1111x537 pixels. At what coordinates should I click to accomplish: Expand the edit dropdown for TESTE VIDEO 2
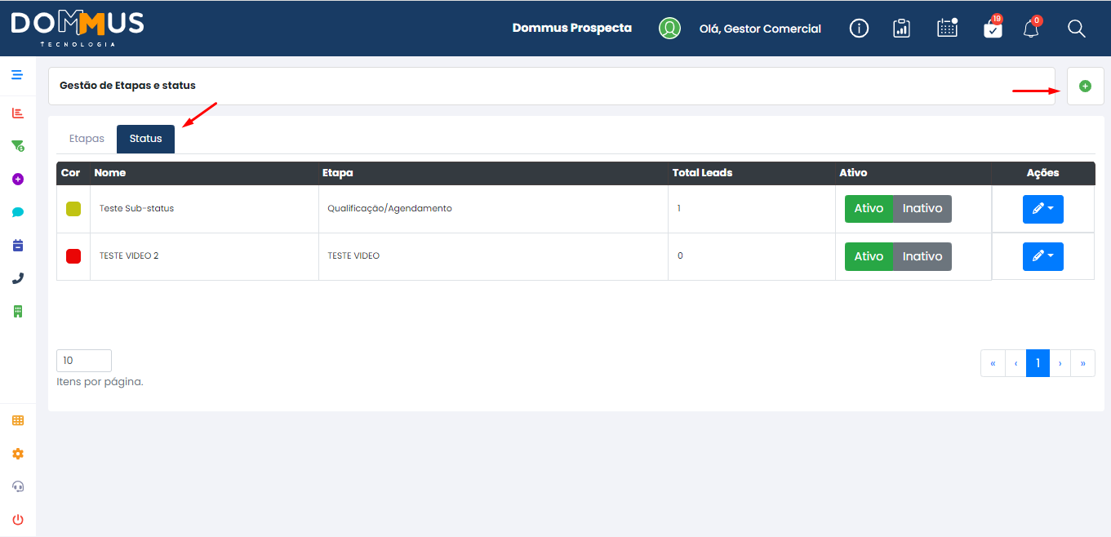tap(1042, 256)
